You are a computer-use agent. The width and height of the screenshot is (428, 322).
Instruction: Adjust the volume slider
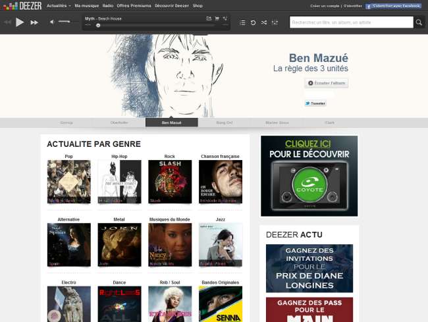[x=64, y=22]
